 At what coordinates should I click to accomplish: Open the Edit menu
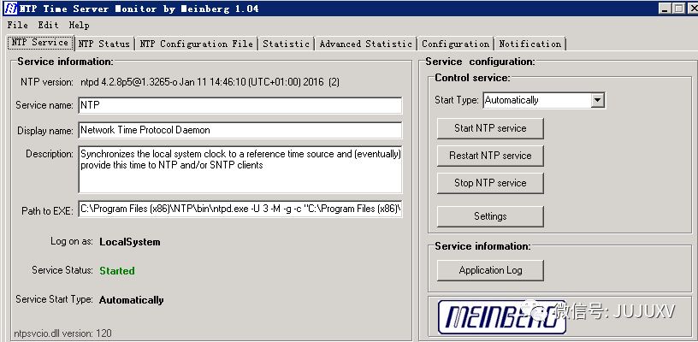click(48, 26)
